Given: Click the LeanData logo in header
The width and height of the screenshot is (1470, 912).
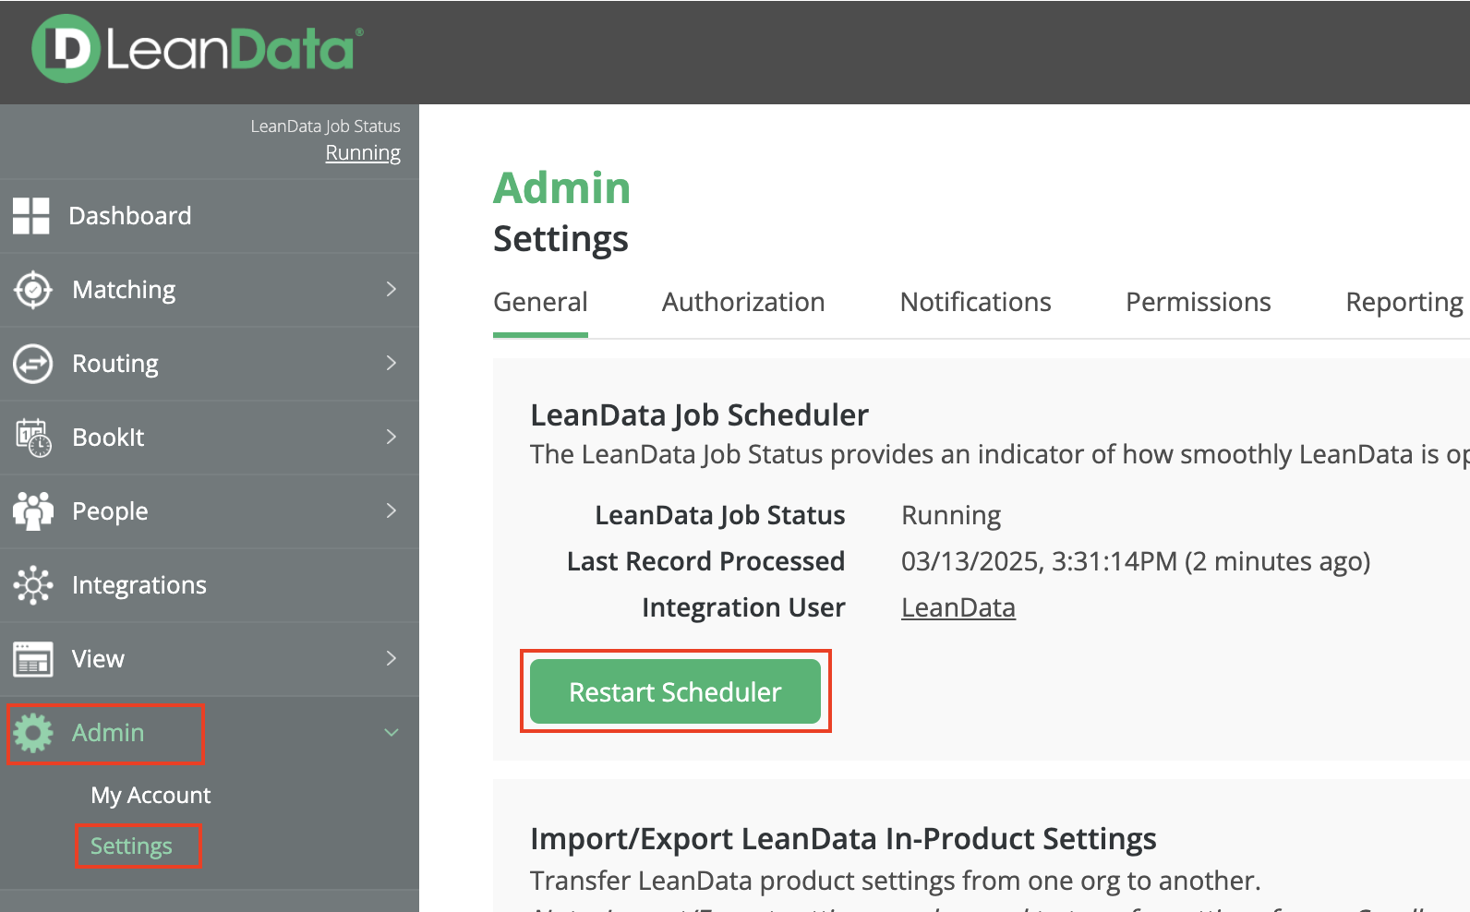Looking at the screenshot, I should click(x=198, y=49).
